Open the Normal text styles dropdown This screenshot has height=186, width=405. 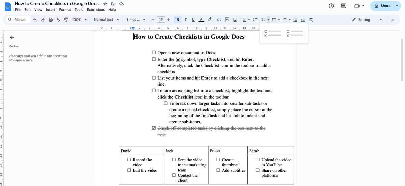pyautogui.click(x=106, y=20)
